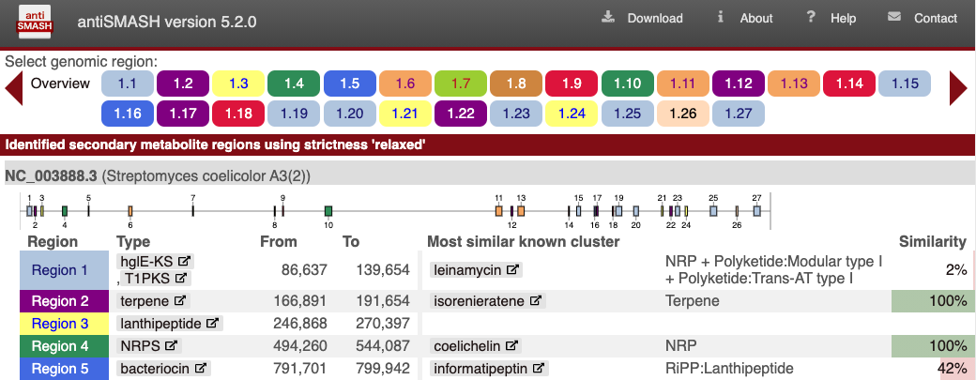Open the T1PKS external link icon
Viewport: 976px width, 380px height.
[180, 278]
